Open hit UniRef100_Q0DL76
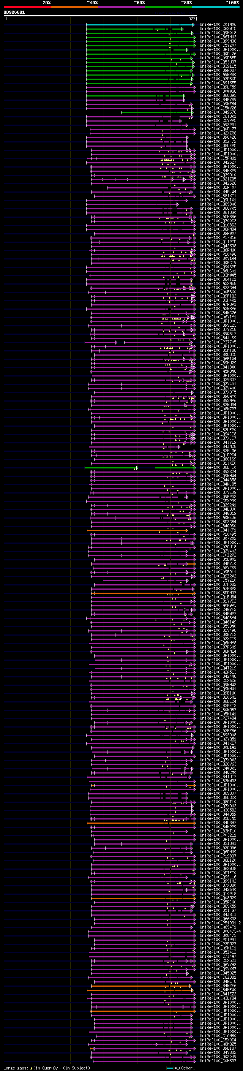Screen dimensions: 243x1071 point(218,54)
